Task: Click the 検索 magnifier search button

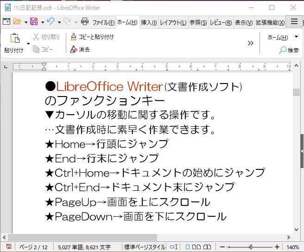Action: coord(289,50)
